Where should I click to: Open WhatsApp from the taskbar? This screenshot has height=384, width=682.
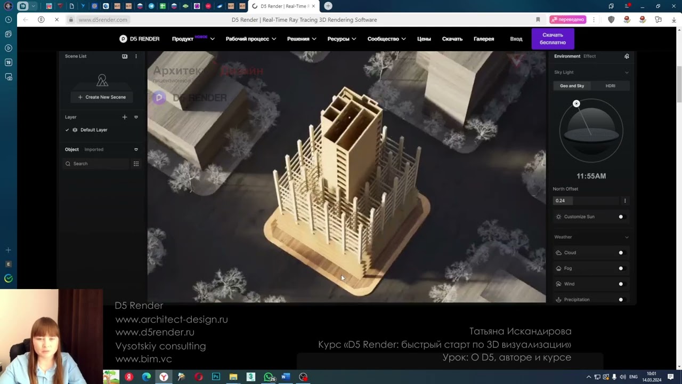[x=269, y=377]
